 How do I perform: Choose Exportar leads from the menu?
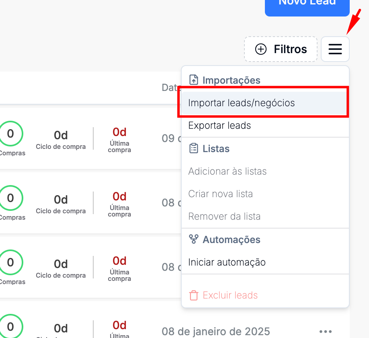point(219,126)
